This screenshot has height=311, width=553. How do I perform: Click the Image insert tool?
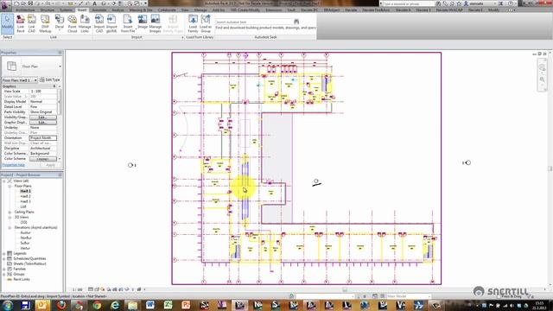tap(143, 22)
